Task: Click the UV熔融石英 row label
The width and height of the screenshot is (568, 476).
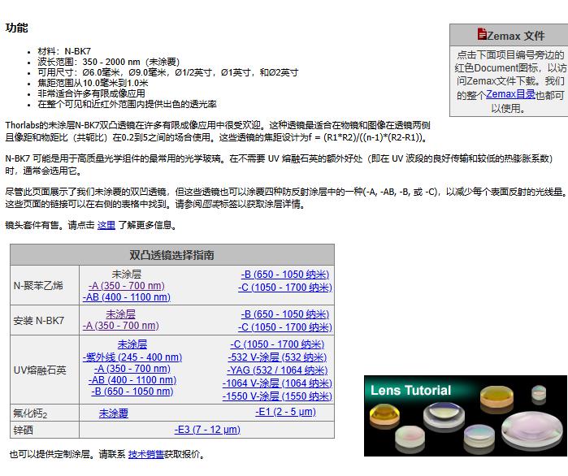Action: coord(40,370)
